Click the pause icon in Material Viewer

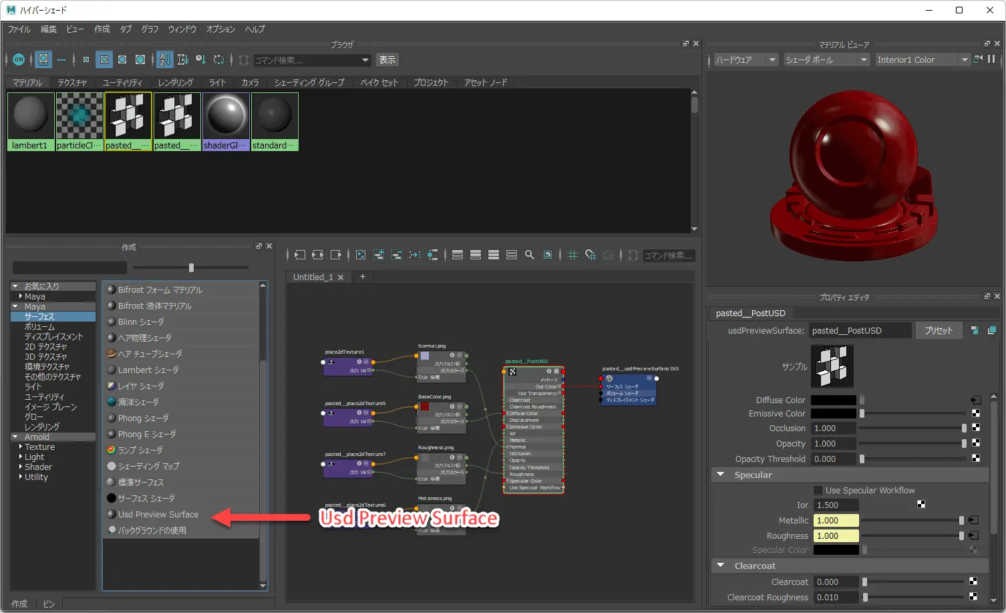[991, 59]
